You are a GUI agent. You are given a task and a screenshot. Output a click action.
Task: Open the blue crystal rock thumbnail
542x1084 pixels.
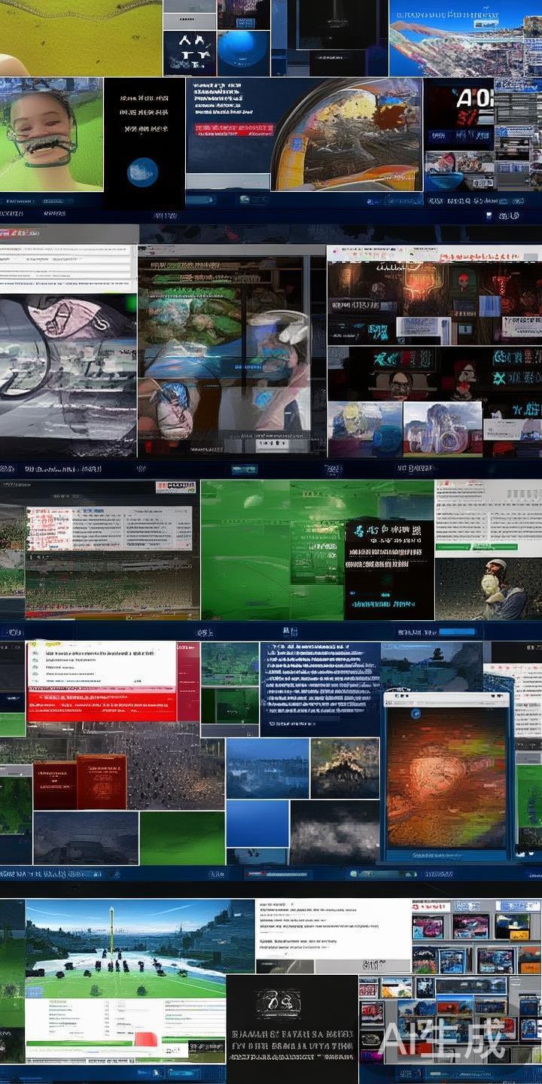[442, 429]
